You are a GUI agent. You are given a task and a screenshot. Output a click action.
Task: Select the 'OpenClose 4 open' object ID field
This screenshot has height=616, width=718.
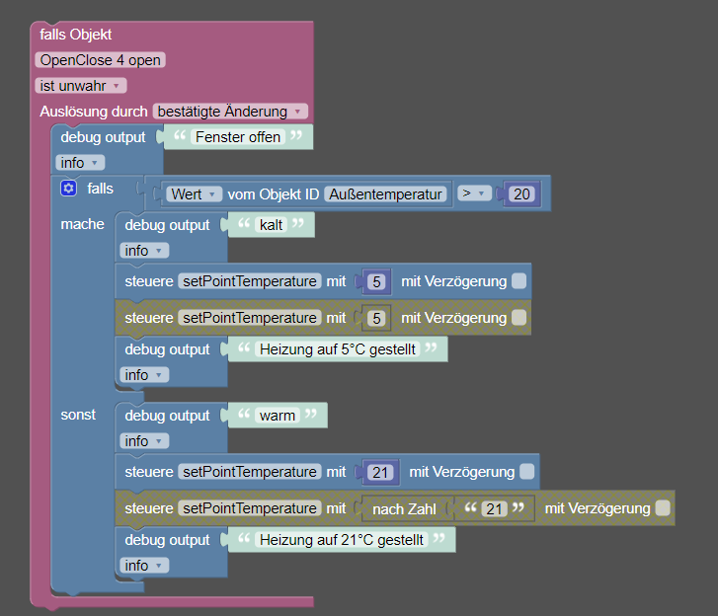tap(101, 60)
